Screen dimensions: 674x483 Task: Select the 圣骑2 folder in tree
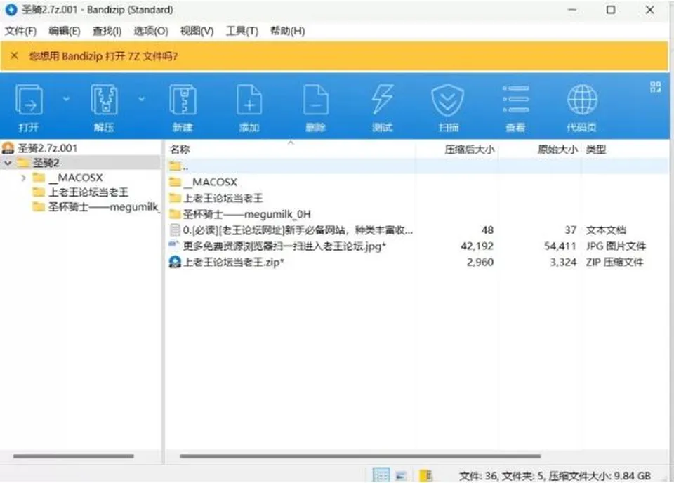tap(46, 163)
